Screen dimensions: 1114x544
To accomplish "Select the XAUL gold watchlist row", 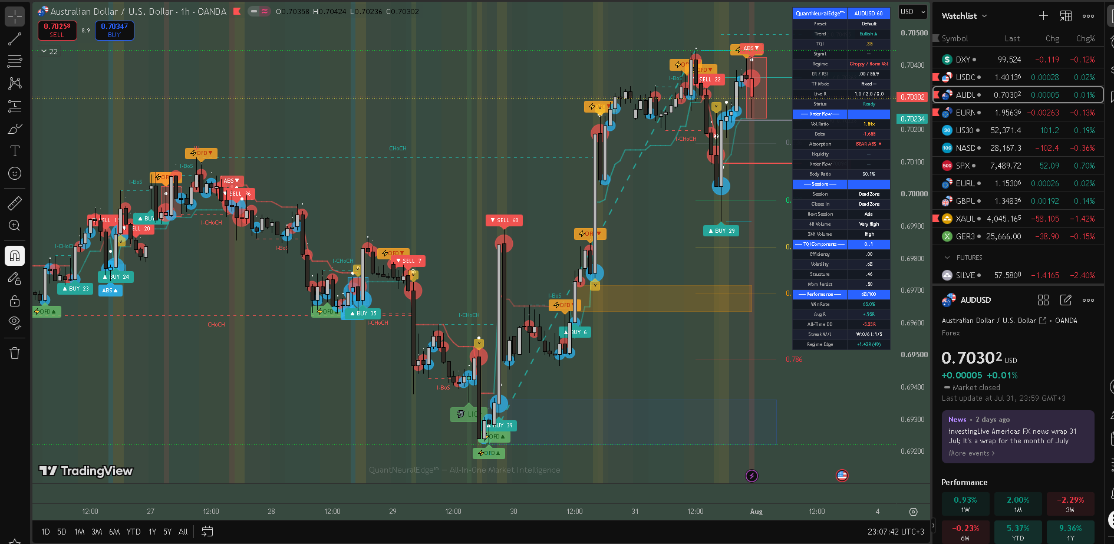I will click(1018, 219).
